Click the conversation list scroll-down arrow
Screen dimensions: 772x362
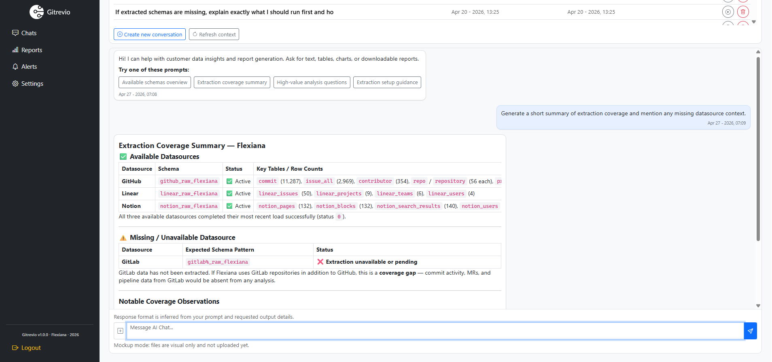(x=754, y=22)
